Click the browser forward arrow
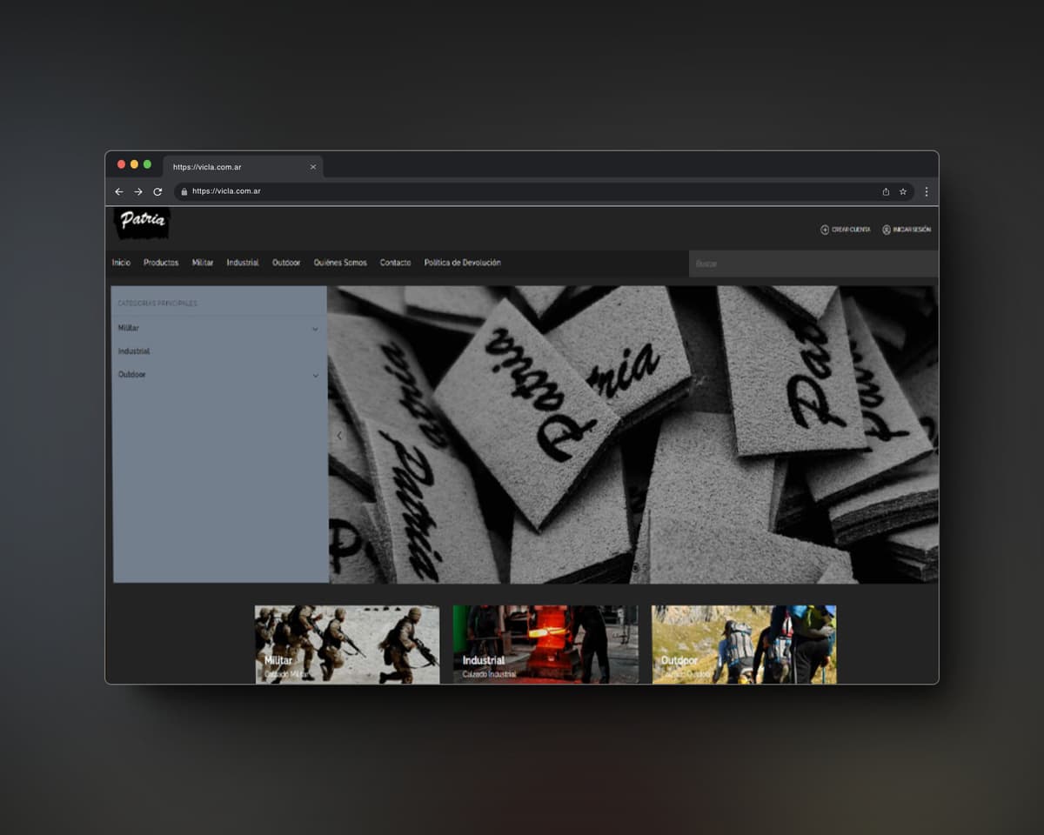This screenshot has height=835, width=1044. tap(138, 191)
